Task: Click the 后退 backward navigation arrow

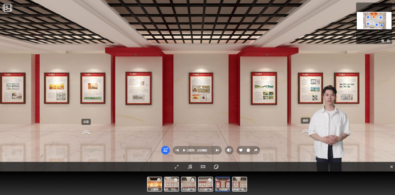Action: [86, 132]
